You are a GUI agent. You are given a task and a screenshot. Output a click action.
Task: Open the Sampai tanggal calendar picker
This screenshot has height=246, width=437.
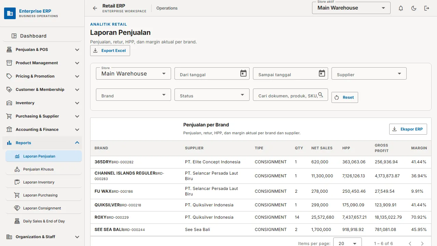pyautogui.click(x=322, y=73)
